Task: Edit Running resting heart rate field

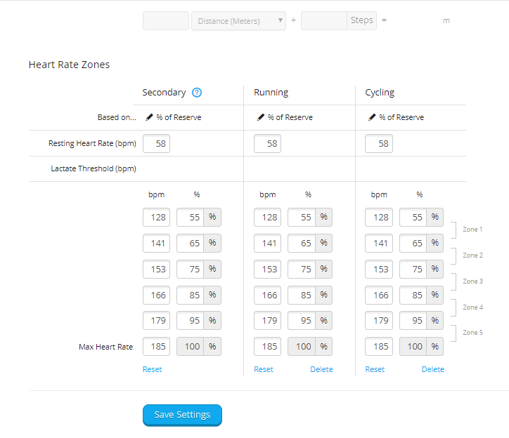Action: (267, 144)
